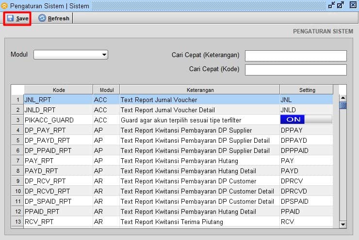Image resolution: width=359 pixels, height=240 pixels.
Task: Select the DP_PAY_RPT code cell
Action: pyautogui.click(x=58, y=130)
